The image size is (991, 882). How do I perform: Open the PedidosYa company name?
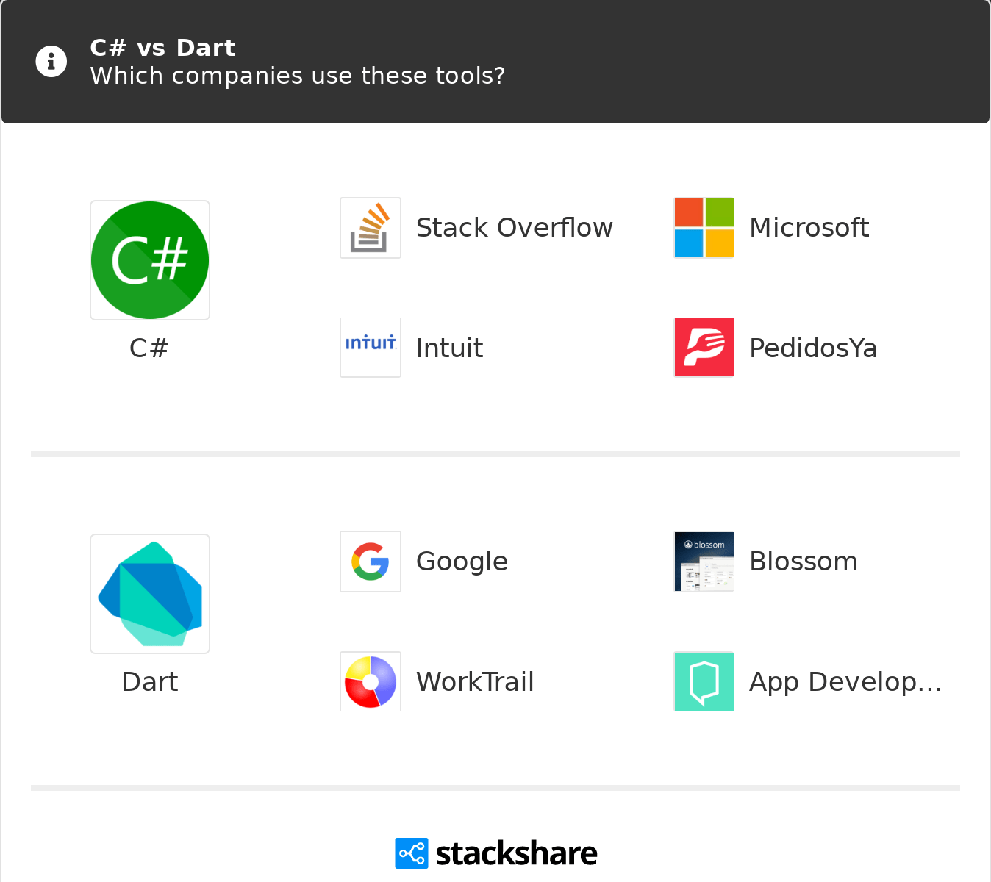tap(813, 348)
